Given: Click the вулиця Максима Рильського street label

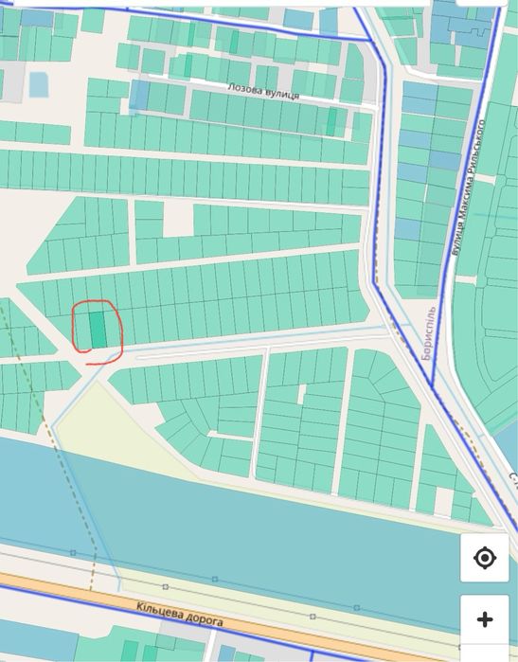Looking at the screenshot, I should click(x=468, y=188).
